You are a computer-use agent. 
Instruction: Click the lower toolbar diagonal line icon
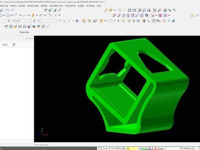47,26
